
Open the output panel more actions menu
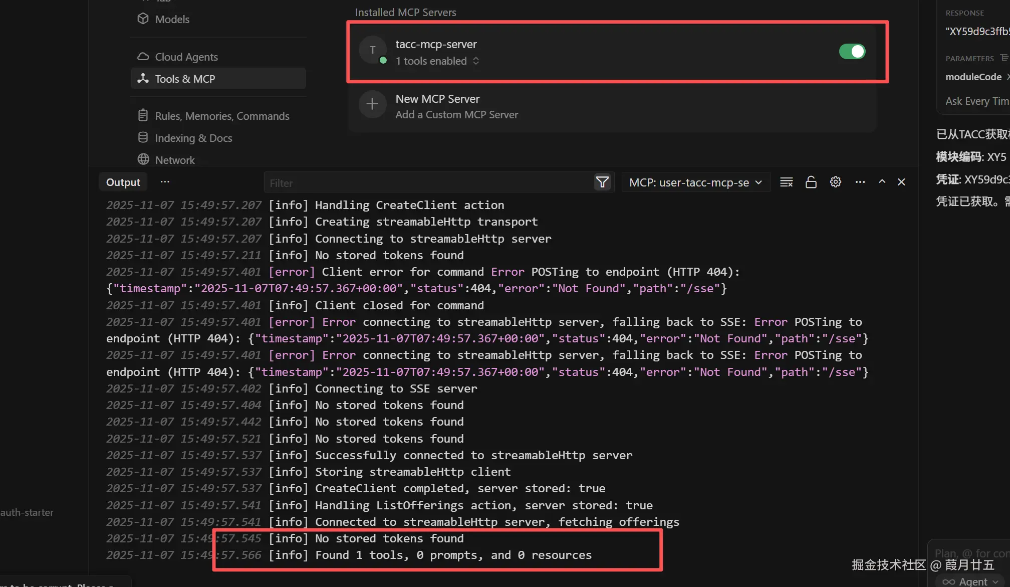point(860,182)
